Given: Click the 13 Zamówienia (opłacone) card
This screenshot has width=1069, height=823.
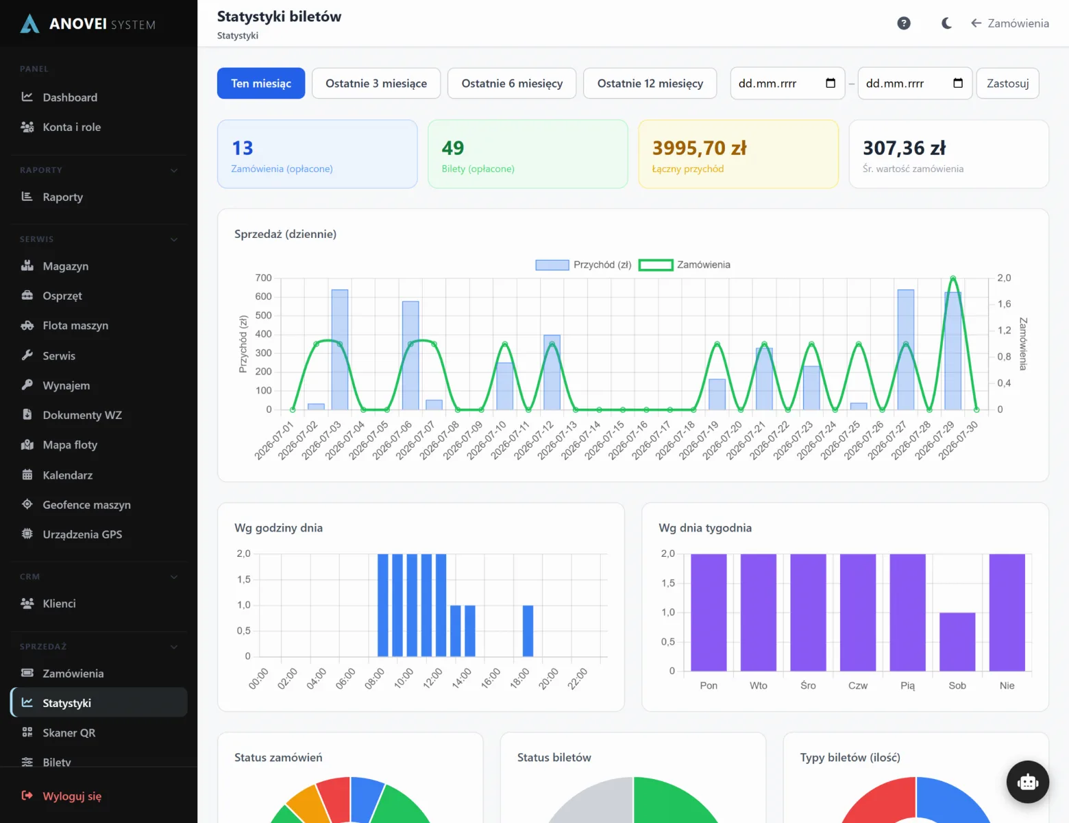Looking at the screenshot, I should 317,154.
